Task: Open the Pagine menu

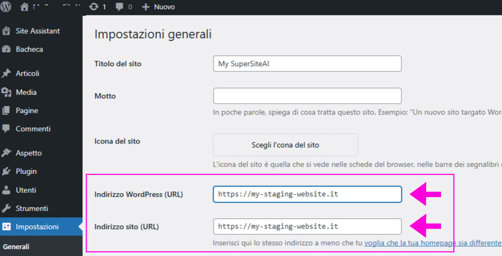Action: coord(26,111)
